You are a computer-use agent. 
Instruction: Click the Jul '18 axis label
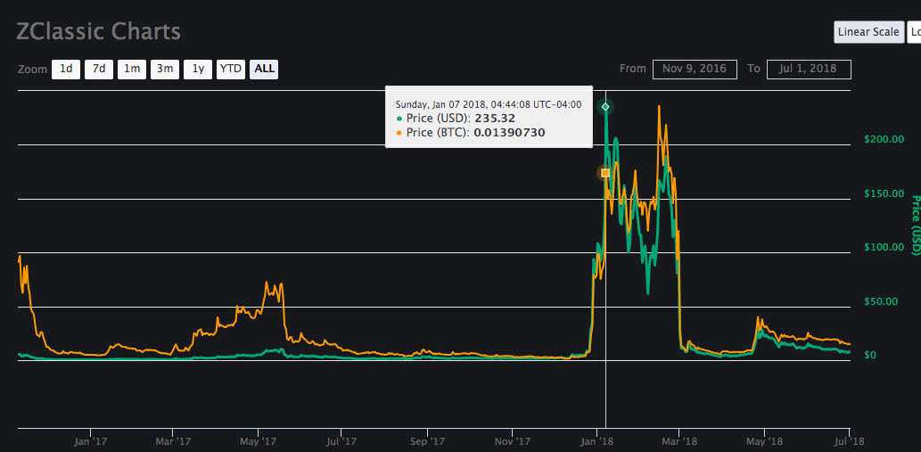pos(848,440)
